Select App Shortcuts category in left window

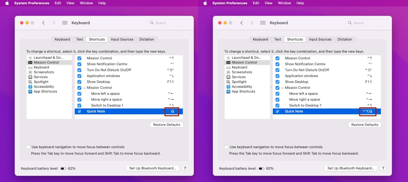click(x=49, y=91)
